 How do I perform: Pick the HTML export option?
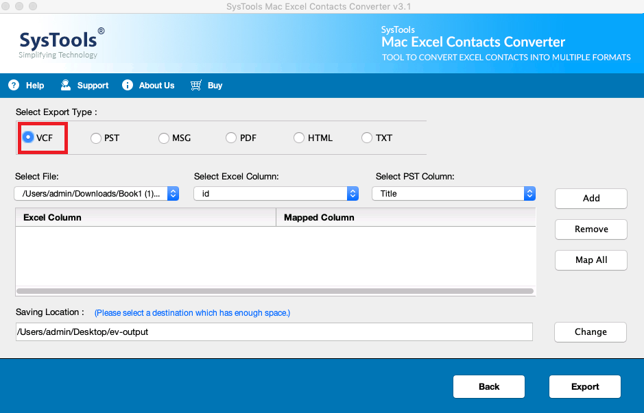tap(298, 138)
